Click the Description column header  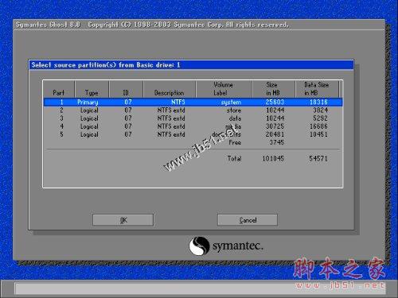[170, 89]
